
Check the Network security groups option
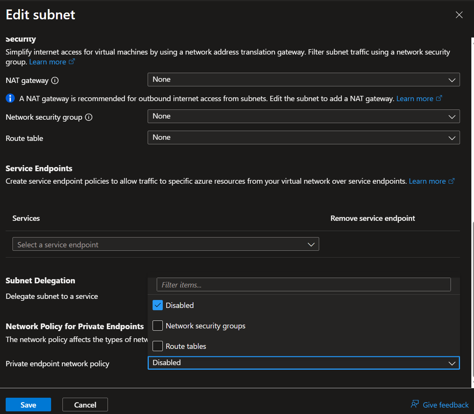(x=157, y=326)
